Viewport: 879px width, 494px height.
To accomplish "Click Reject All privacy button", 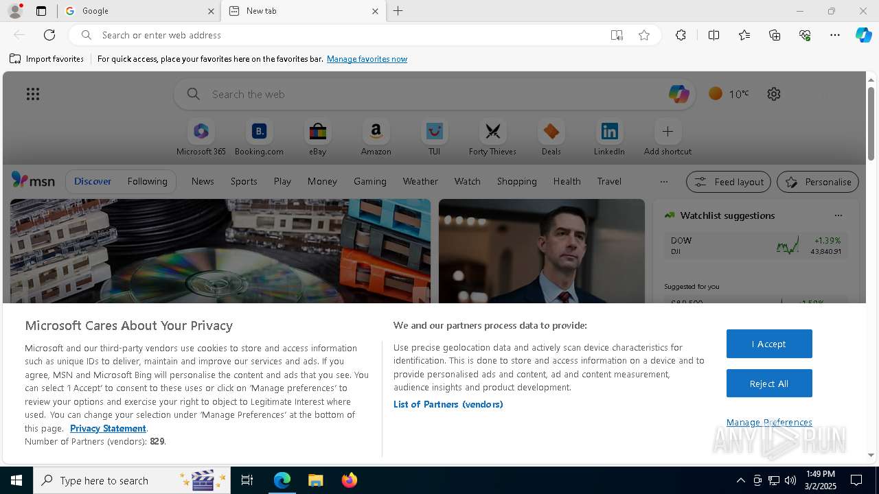I will [769, 384].
